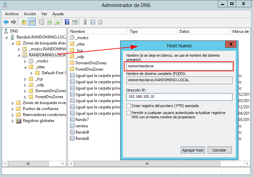The width and height of the screenshot is (253, 177).
Task: Expand the Puntos de confianza node
Action: pos(13,109)
